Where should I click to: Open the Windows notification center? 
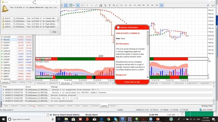click(x=214, y=119)
